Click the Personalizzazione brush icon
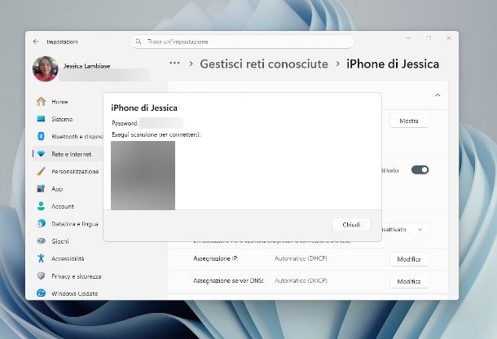497x339 pixels. click(41, 171)
